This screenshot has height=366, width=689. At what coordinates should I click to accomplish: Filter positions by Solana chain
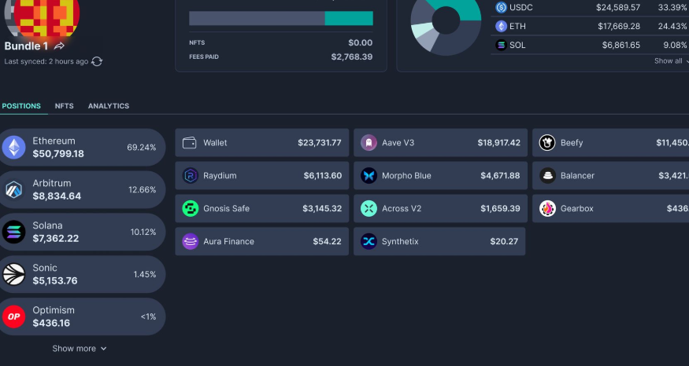82,232
